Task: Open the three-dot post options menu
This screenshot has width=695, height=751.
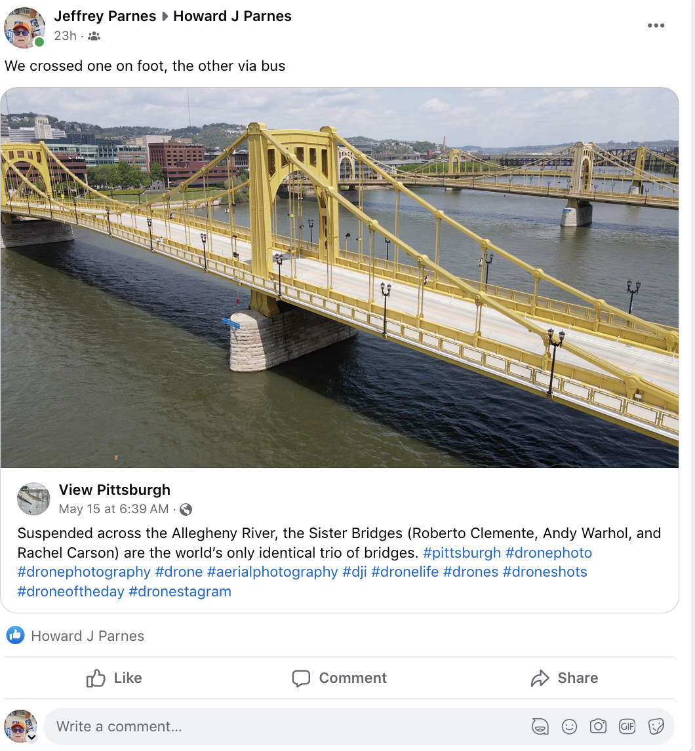Action: click(656, 26)
